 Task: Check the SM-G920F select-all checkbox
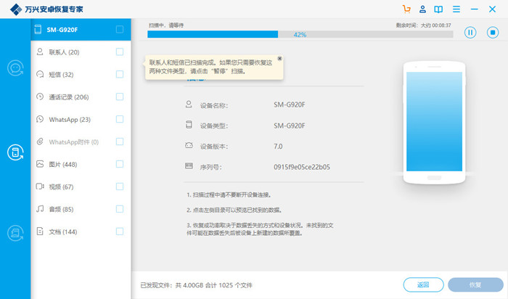pos(120,30)
